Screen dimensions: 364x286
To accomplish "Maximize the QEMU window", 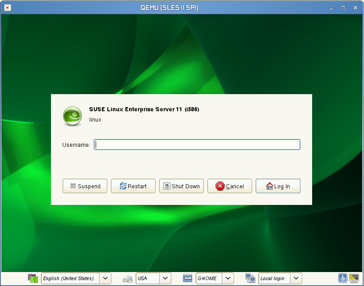I will [x=343, y=8].
